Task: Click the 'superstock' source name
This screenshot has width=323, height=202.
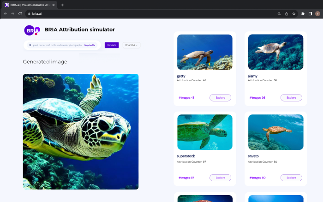Action: coord(185,156)
